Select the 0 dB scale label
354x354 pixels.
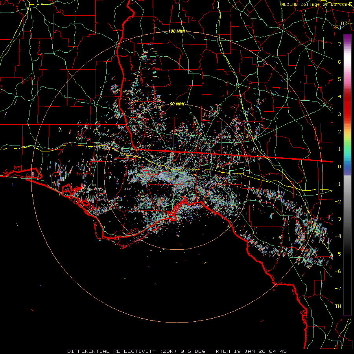(339, 167)
